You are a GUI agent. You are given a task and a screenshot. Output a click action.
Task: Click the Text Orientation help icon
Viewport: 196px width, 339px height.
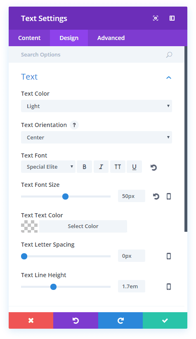tap(74, 125)
